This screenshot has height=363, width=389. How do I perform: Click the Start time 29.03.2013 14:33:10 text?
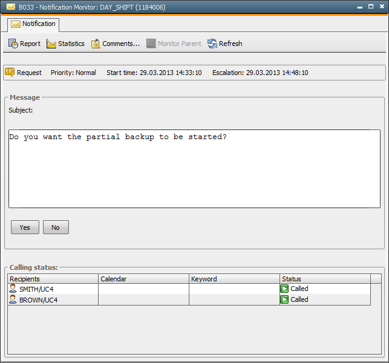coord(154,73)
